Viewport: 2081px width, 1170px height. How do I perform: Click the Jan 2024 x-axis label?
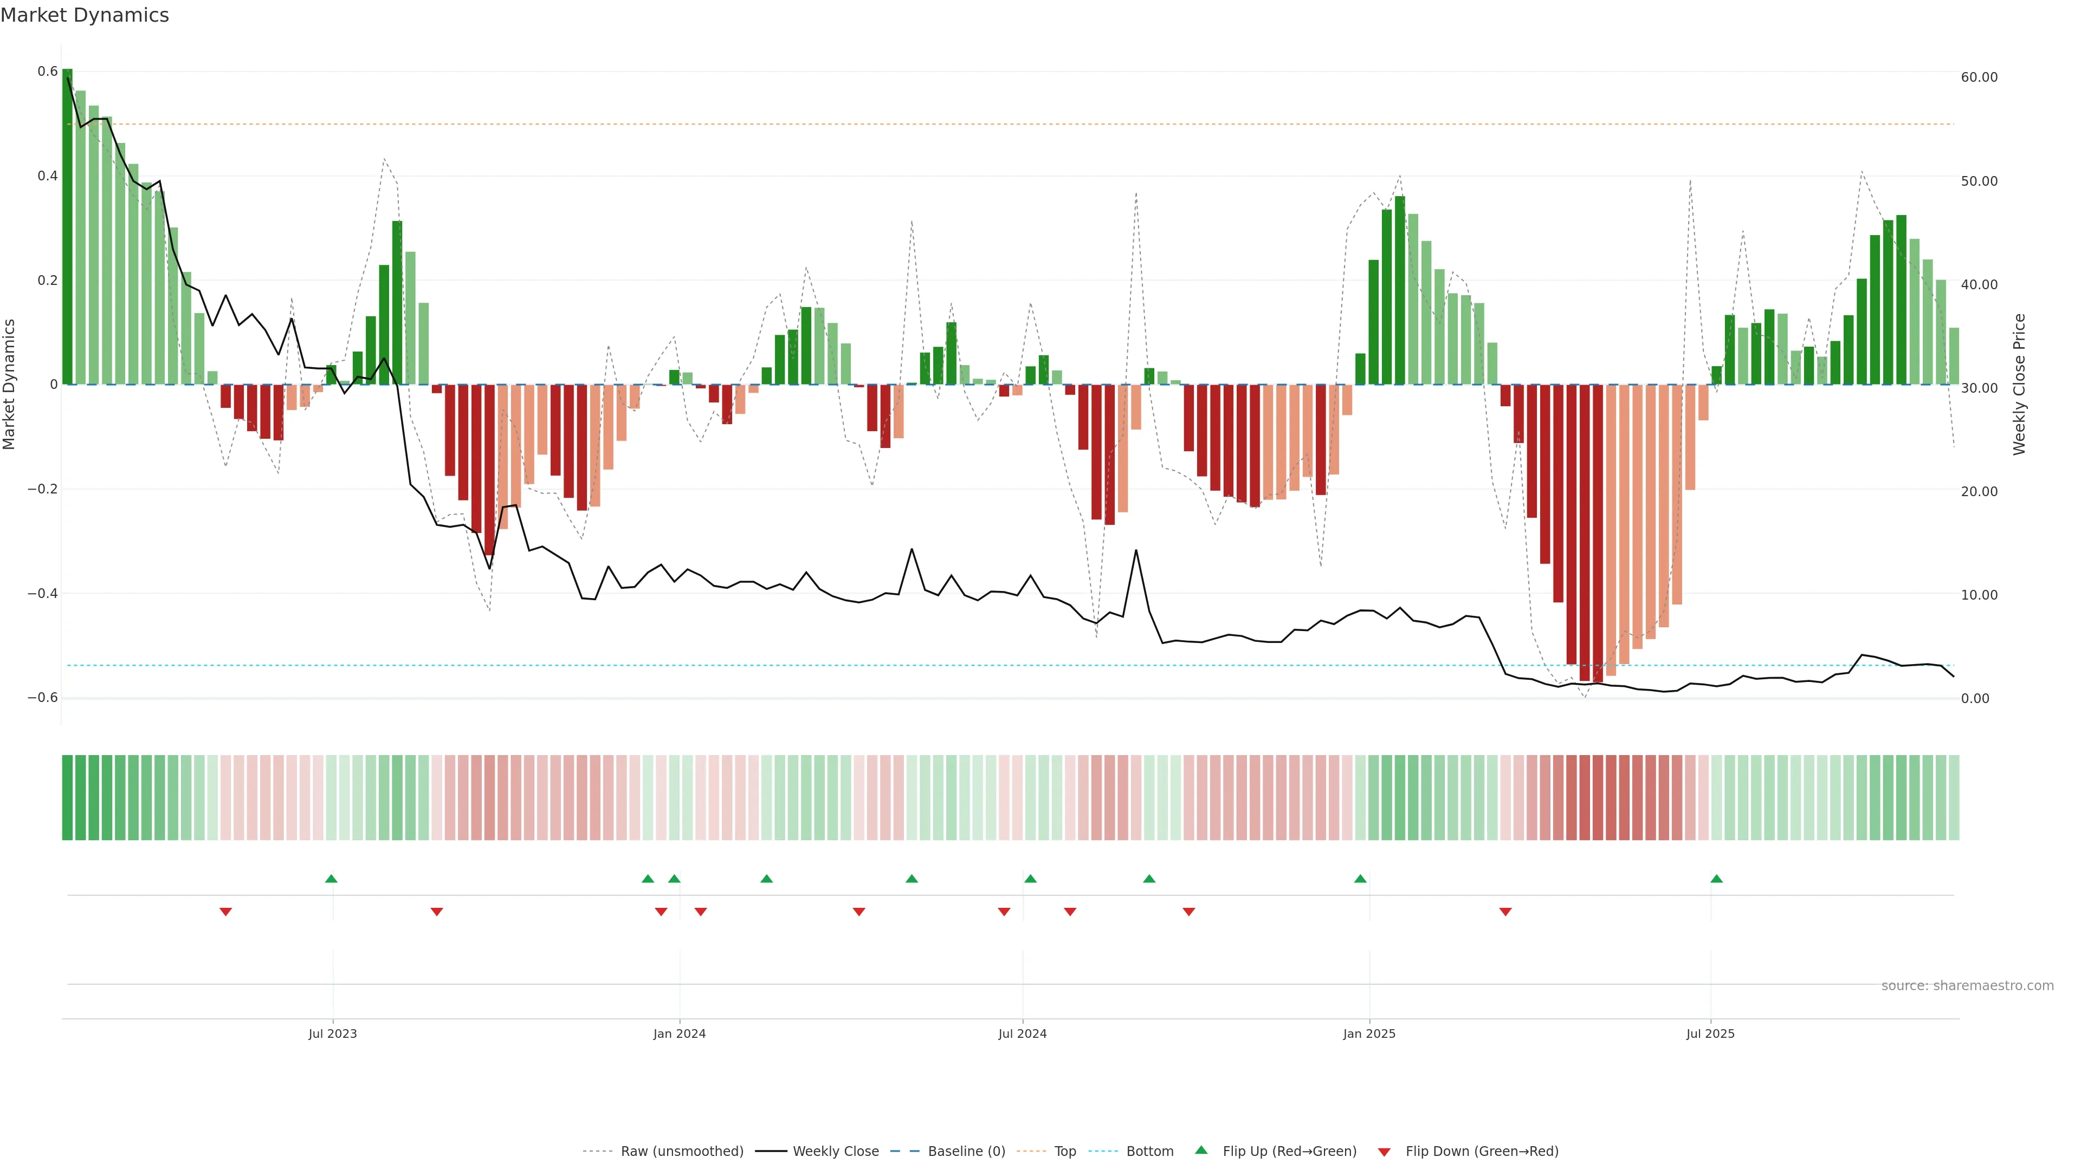(x=680, y=1033)
